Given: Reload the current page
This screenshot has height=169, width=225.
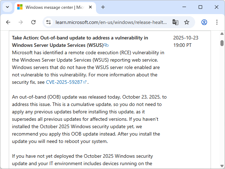Looking at the screenshot, I should (x=33, y=22).
